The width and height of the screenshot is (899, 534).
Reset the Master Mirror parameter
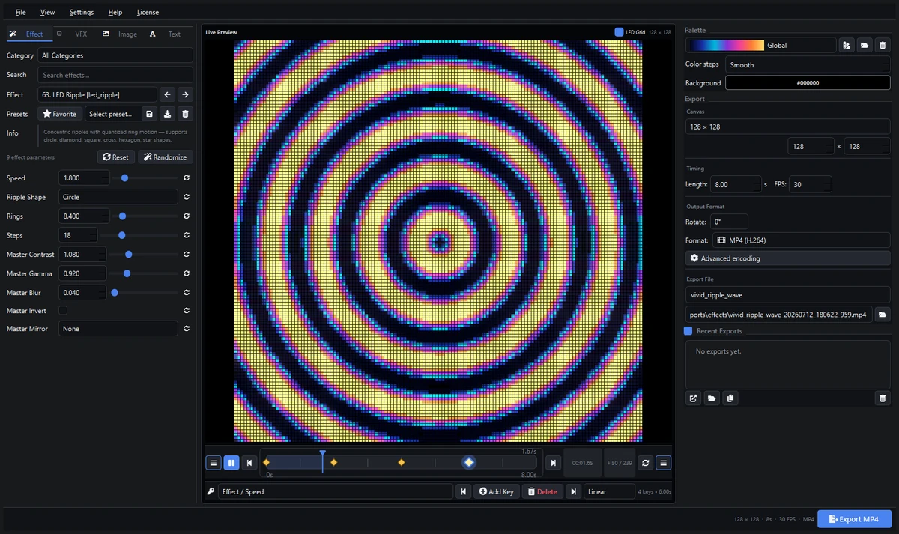186,328
